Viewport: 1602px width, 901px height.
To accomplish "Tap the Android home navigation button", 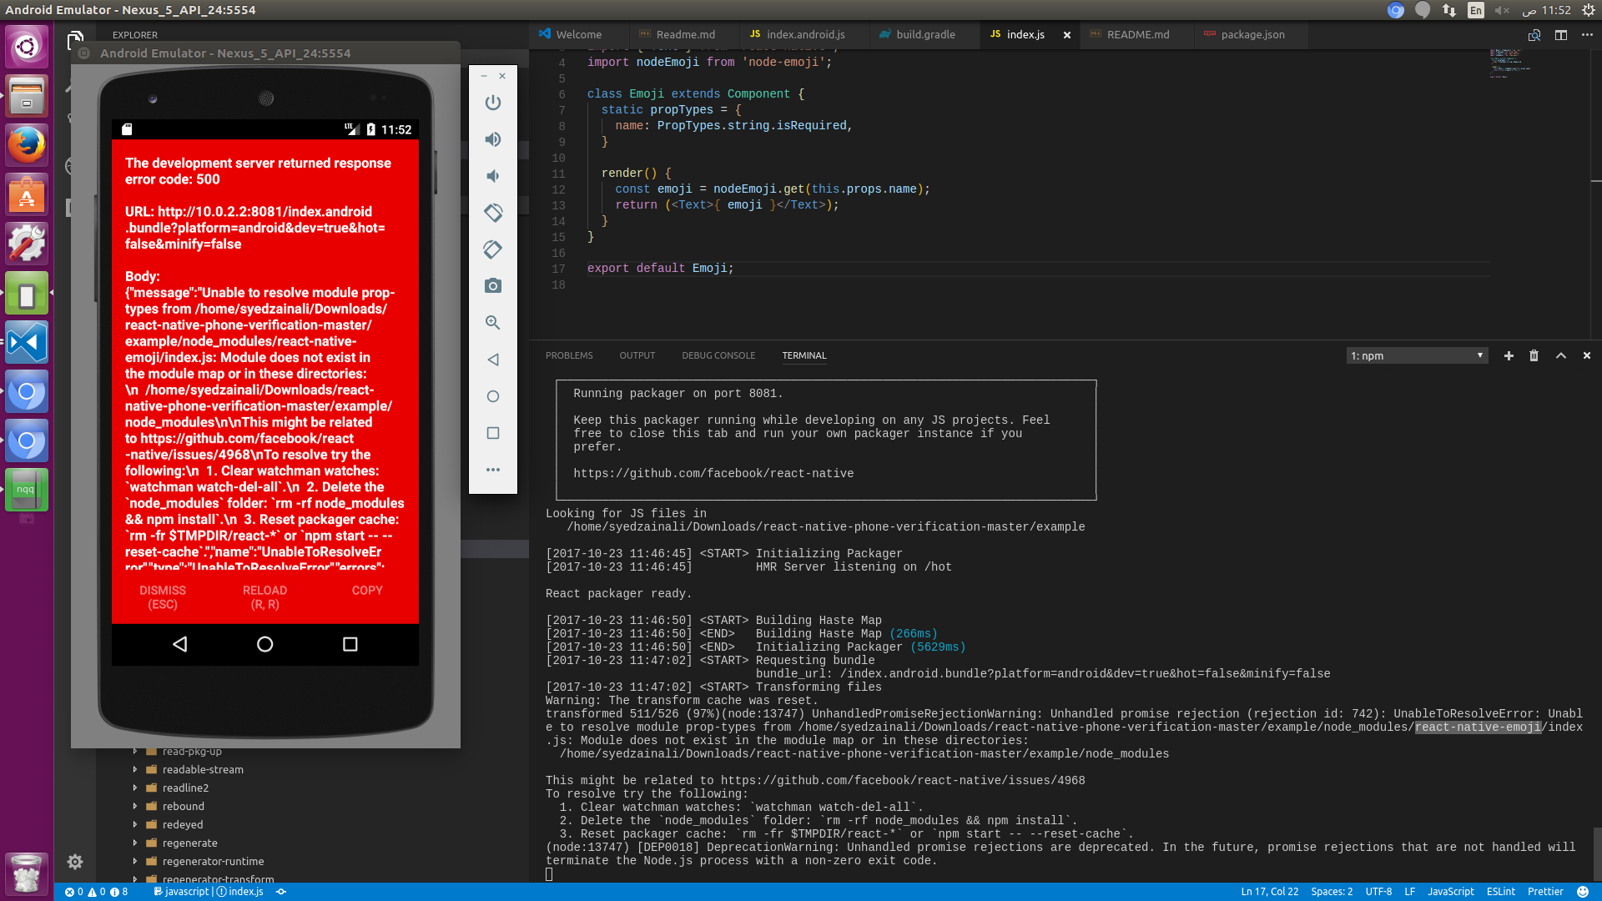I will pos(265,644).
